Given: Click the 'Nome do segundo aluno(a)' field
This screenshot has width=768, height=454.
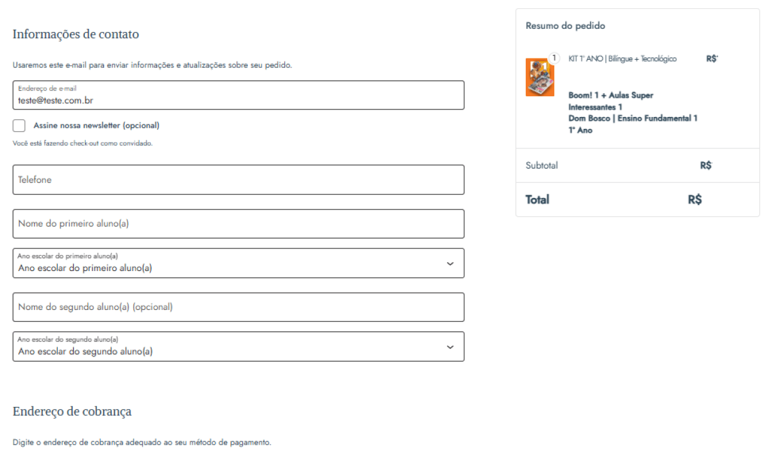Looking at the screenshot, I should (239, 307).
